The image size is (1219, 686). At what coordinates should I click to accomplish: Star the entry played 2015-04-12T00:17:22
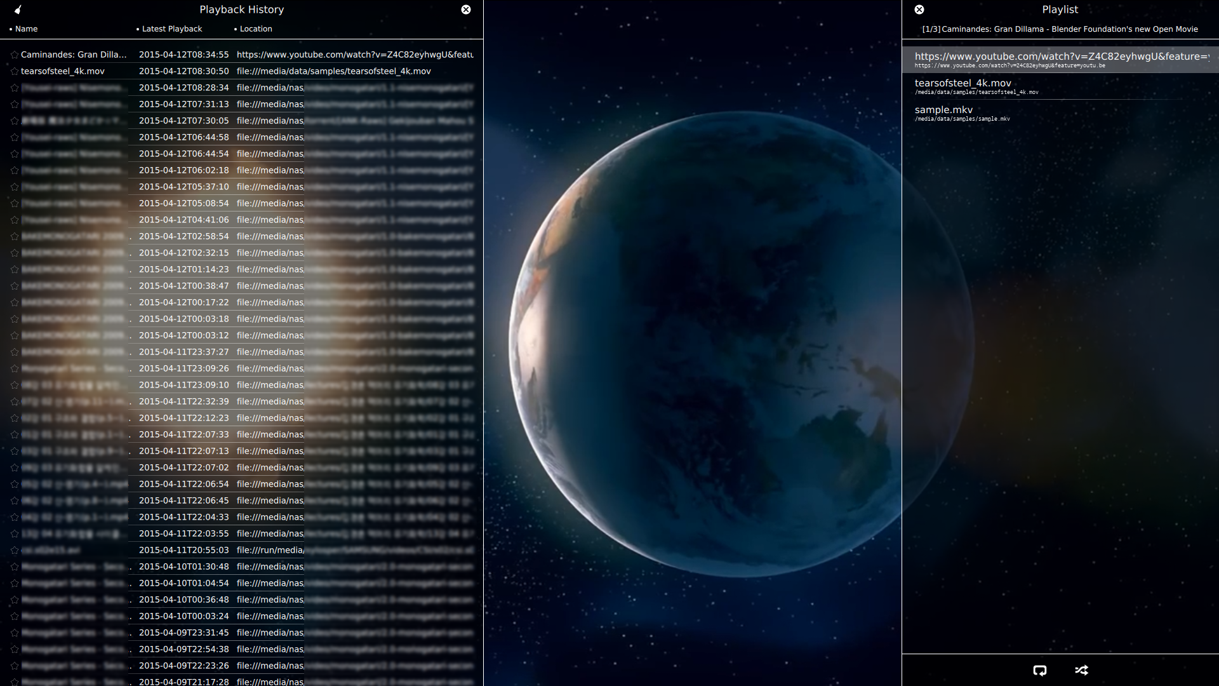[x=14, y=302]
